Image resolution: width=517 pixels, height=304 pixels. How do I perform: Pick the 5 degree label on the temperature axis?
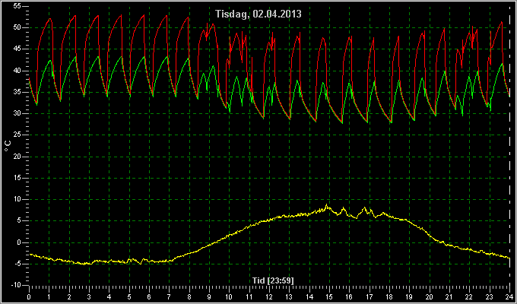click(20, 221)
